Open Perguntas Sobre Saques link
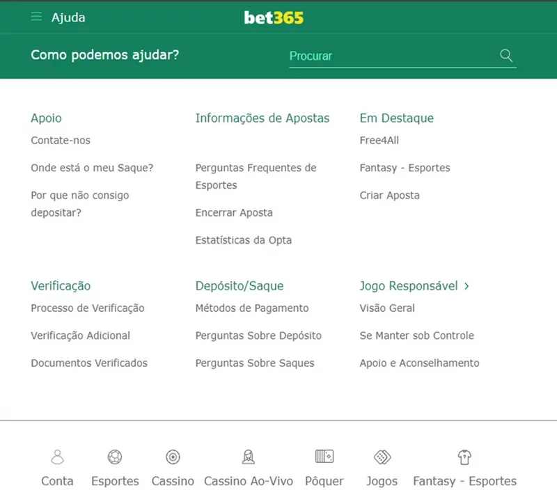This screenshot has height=504, width=557. point(255,363)
